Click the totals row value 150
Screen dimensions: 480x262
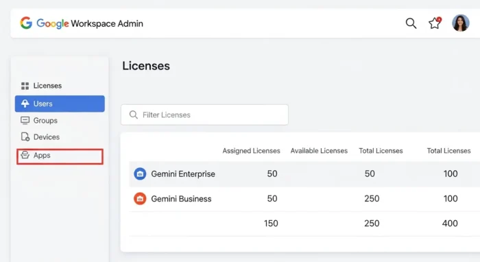click(x=272, y=224)
